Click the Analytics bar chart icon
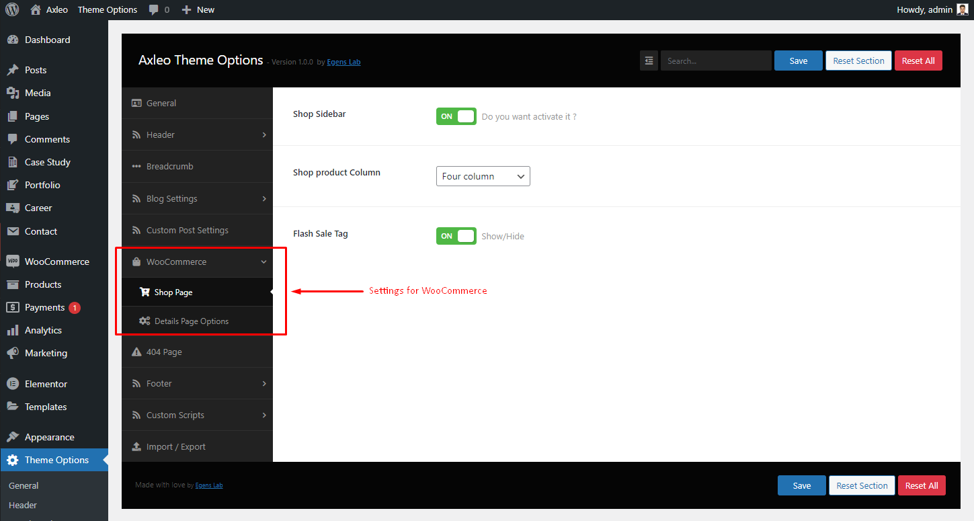 tap(13, 330)
